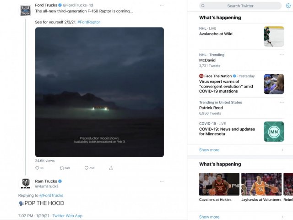The image size is (293, 220).
Task: Open the trends settings gear icon
Action: [x=288, y=5]
